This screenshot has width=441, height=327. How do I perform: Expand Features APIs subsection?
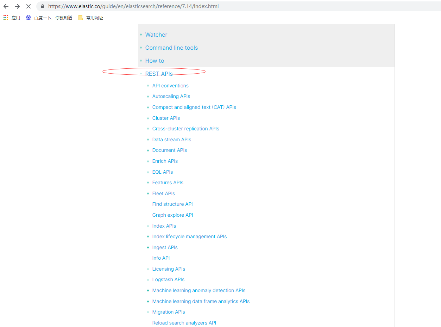pyautogui.click(x=148, y=183)
